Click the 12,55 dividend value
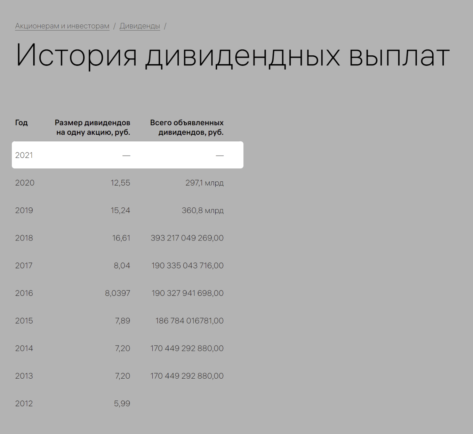The height and width of the screenshot is (434, 473). (x=120, y=182)
